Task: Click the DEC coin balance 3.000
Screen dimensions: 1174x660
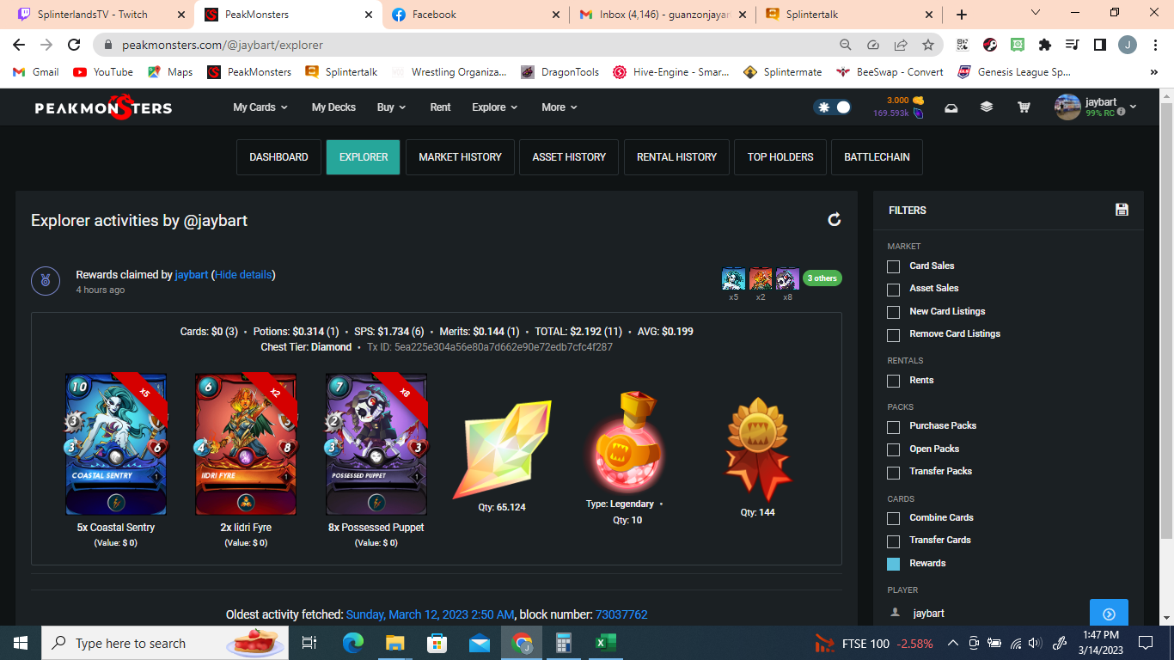Action: point(905,101)
